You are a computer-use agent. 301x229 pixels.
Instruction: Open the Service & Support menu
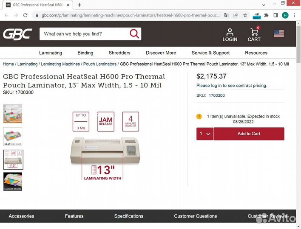coord(210,53)
